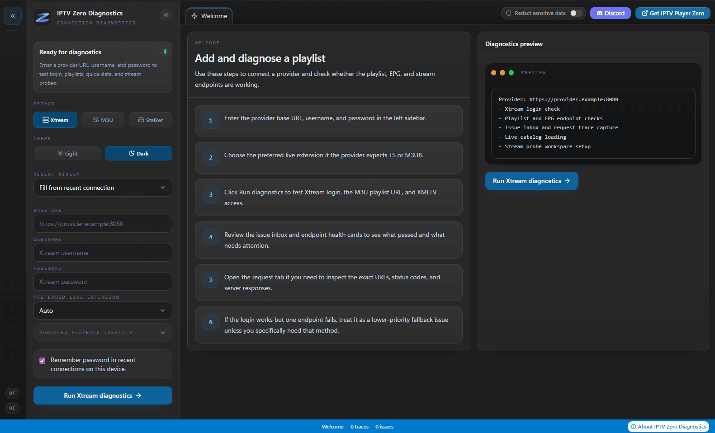Click the step 3 number badge
The width and height of the screenshot is (715, 433).
pyautogui.click(x=211, y=195)
